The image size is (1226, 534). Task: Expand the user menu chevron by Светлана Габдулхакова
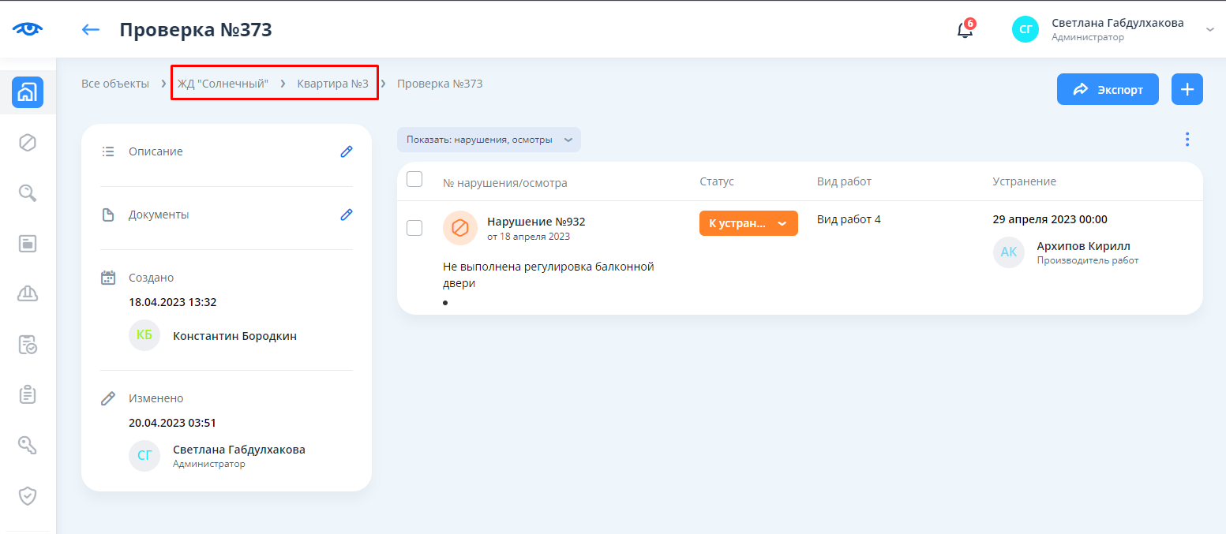click(1209, 29)
